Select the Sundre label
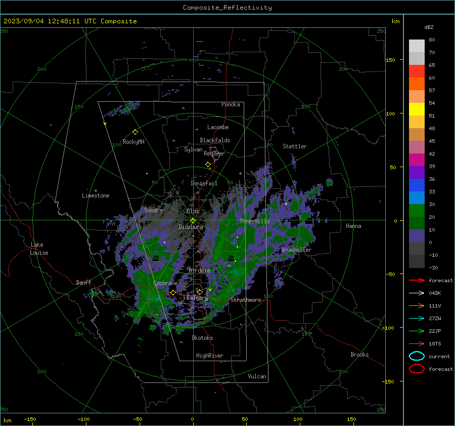Screen dimensions: 455x426 (154, 210)
